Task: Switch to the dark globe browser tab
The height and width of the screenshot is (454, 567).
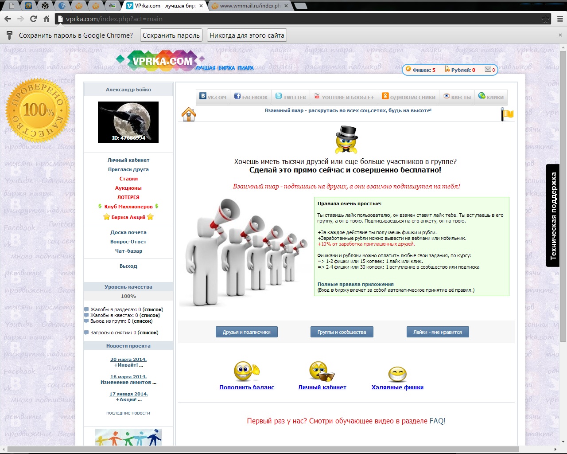Action: [x=45, y=6]
